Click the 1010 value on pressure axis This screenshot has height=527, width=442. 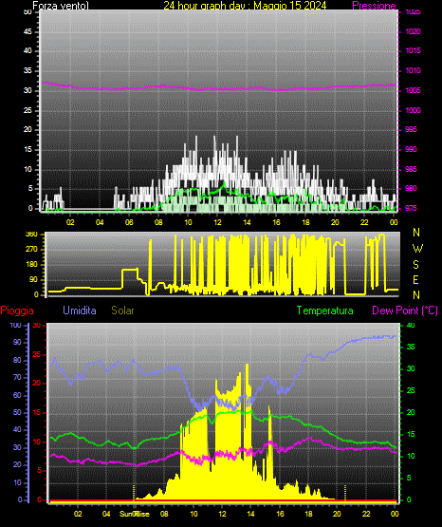click(413, 70)
